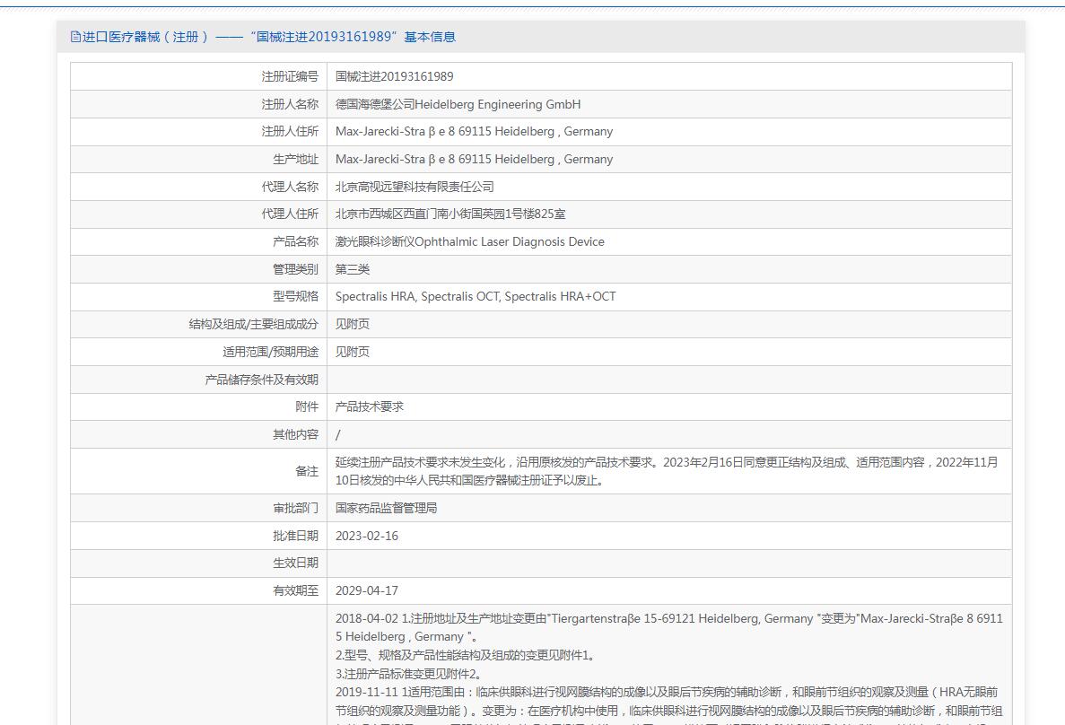Click the Heidelberg Engineering GmbH registrant name
Image resolution: width=1065 pixels, height=725 pixels.
tap(458, 104)
